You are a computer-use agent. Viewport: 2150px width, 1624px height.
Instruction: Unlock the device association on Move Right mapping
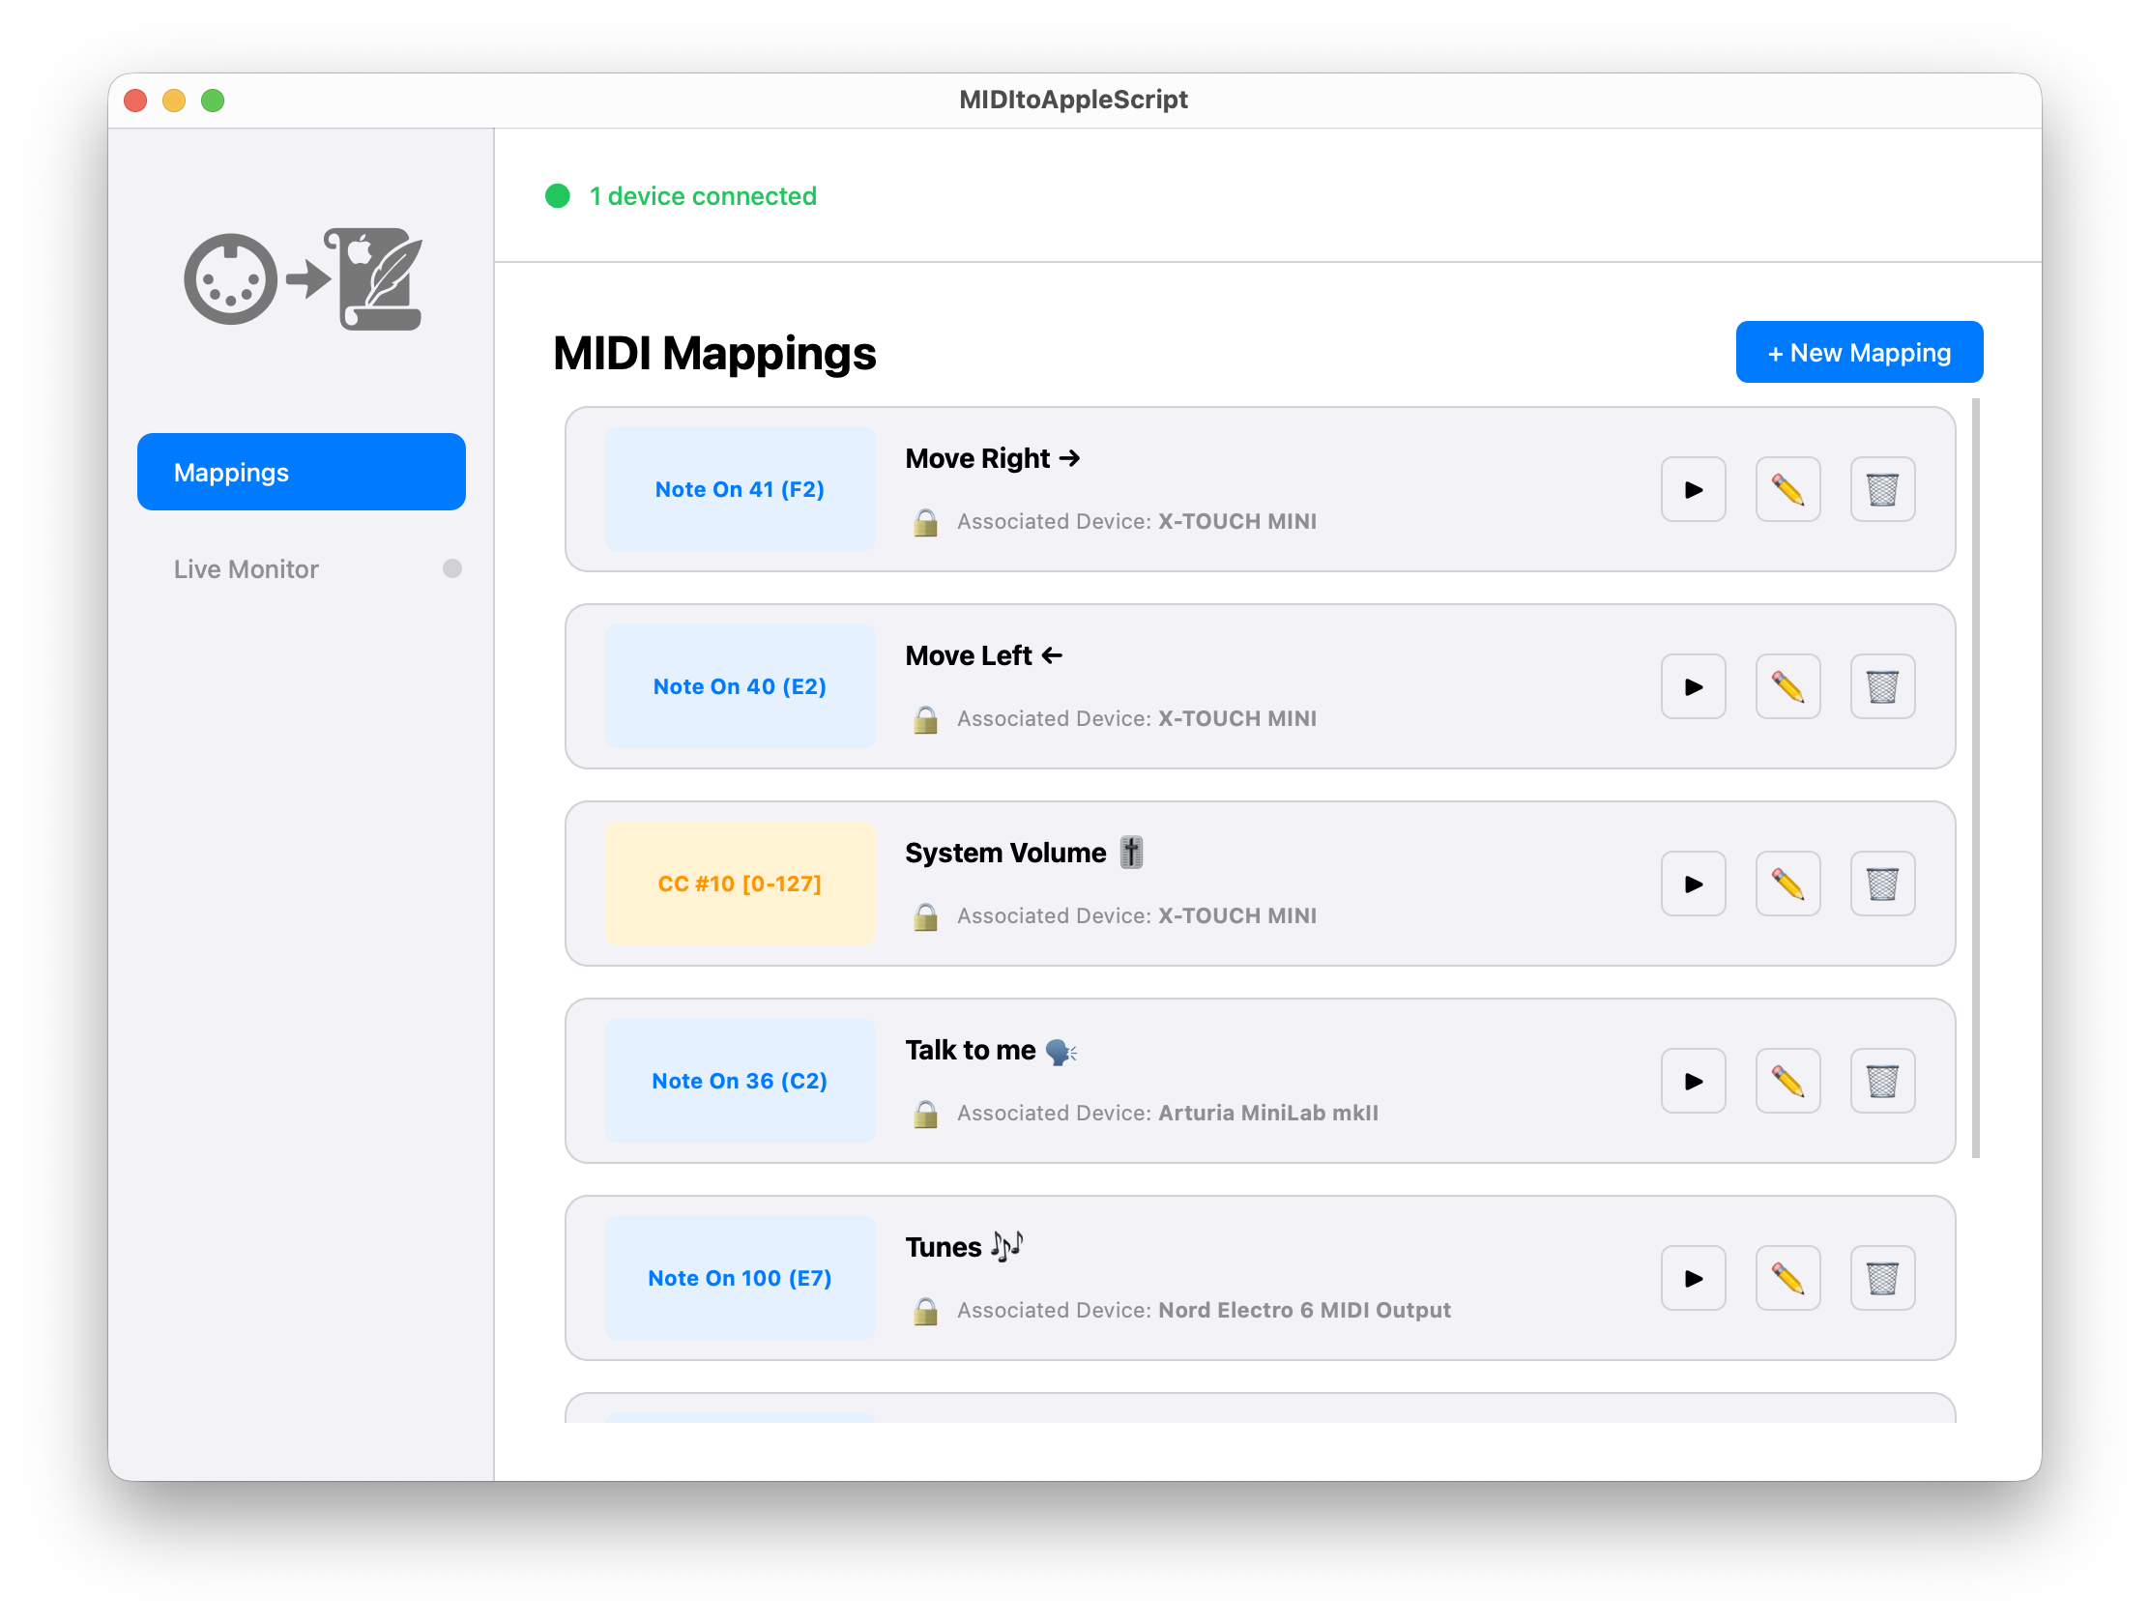925,522
